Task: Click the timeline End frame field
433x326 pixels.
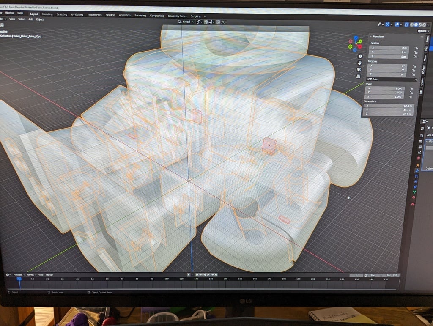Action: coord(392,275)
